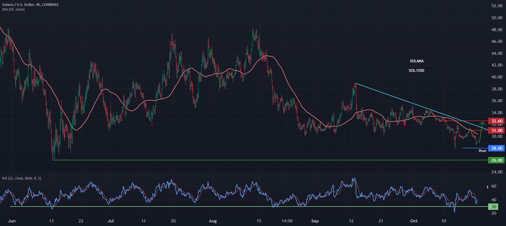506x226 pixels.
Task: Select the green horizontal line at 26.00
Action: (x=270, y=160)
